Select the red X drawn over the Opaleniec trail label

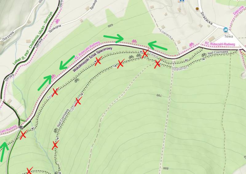tap(78, 101)
